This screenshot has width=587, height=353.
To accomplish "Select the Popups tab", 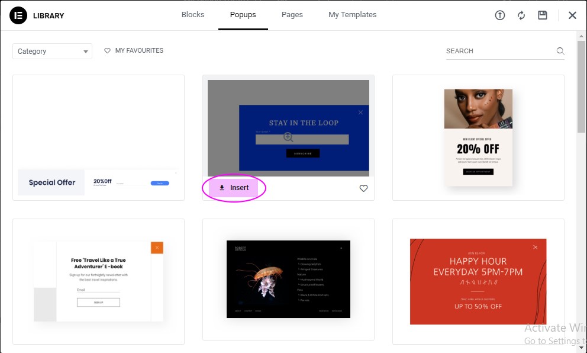I will (243, 15).
